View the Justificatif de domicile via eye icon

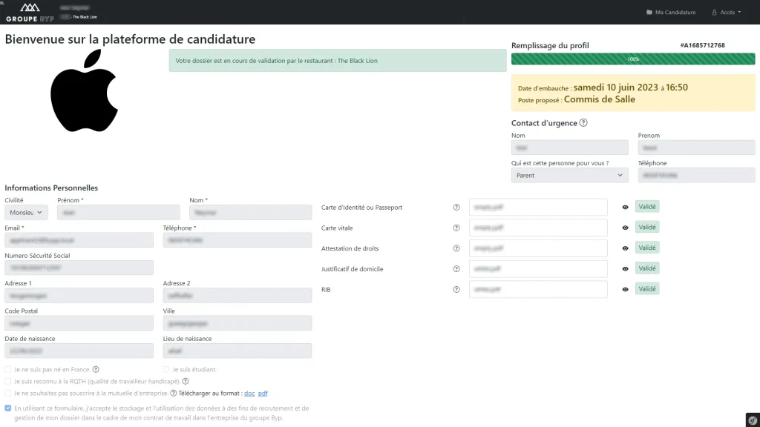tap(625, 268)
